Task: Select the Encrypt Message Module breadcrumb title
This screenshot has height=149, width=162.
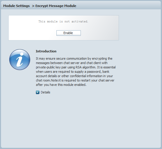Action: [x=56, y=6]
